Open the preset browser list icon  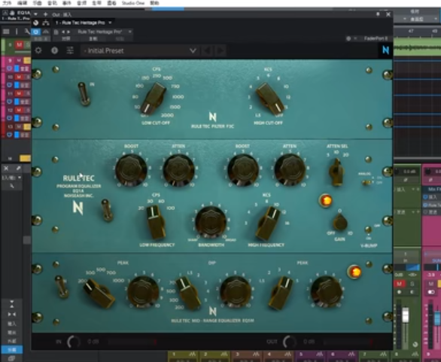pos(70,50)
